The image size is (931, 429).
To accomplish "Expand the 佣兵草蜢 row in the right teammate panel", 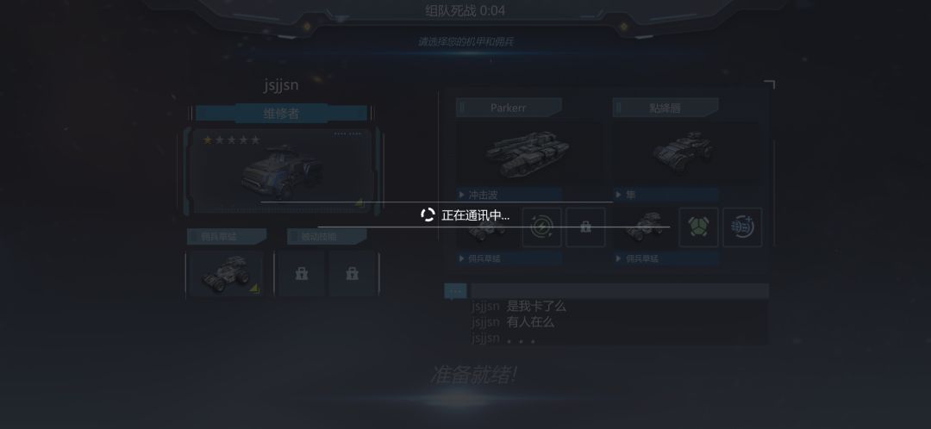I will tap(665, 258).
